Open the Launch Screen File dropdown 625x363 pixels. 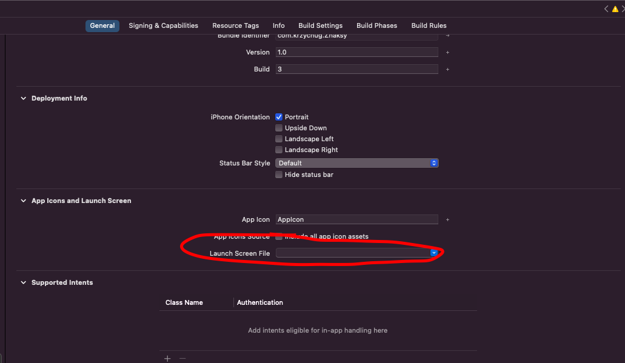click(433, 253)
